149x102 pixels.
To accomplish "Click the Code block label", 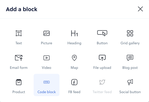I will click(47, 92).
